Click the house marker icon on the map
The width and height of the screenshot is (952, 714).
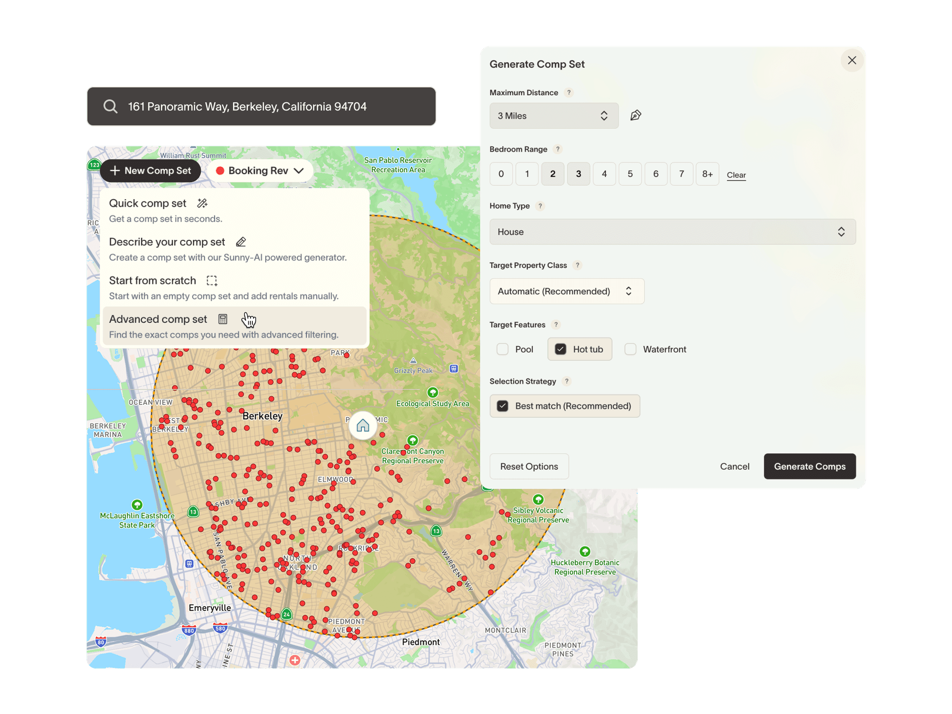point(363,425)
